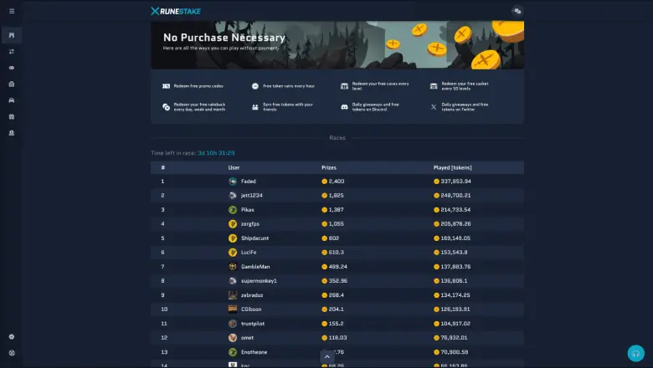Click the race time left countdown
Screen dimensions: 653x368
click(216, 153)
